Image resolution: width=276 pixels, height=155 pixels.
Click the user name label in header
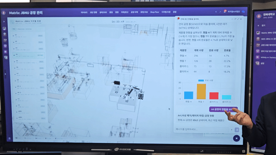point(234,12)
